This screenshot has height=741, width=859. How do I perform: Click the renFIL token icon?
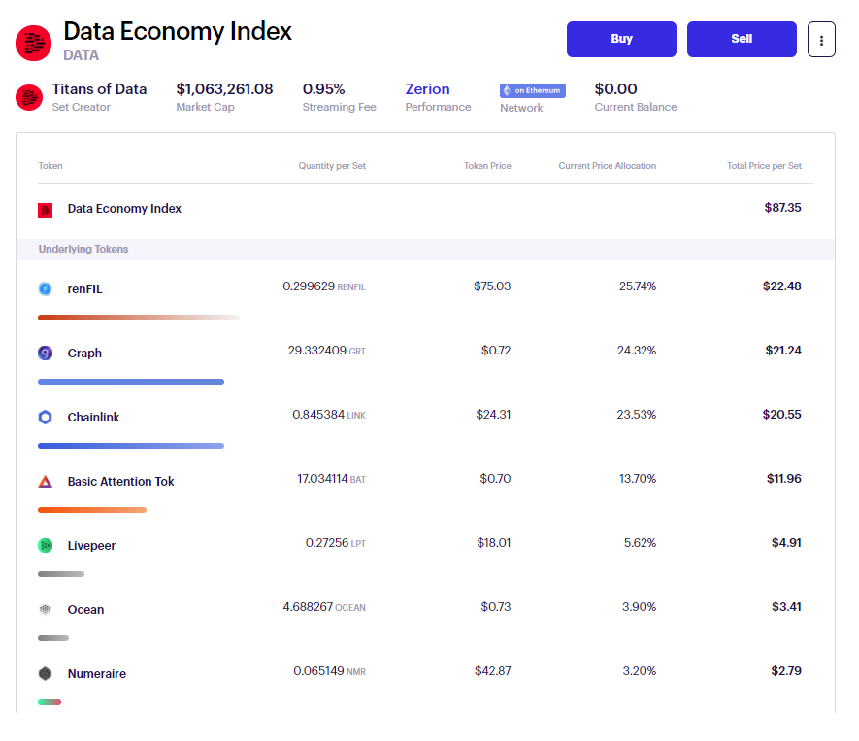tap(45, 288)
